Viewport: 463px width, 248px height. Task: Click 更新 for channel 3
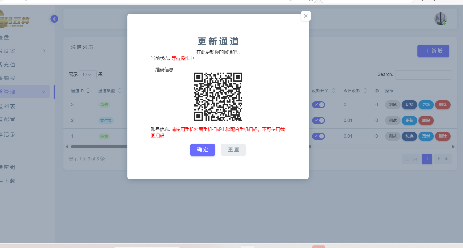[x=426, y=105]
